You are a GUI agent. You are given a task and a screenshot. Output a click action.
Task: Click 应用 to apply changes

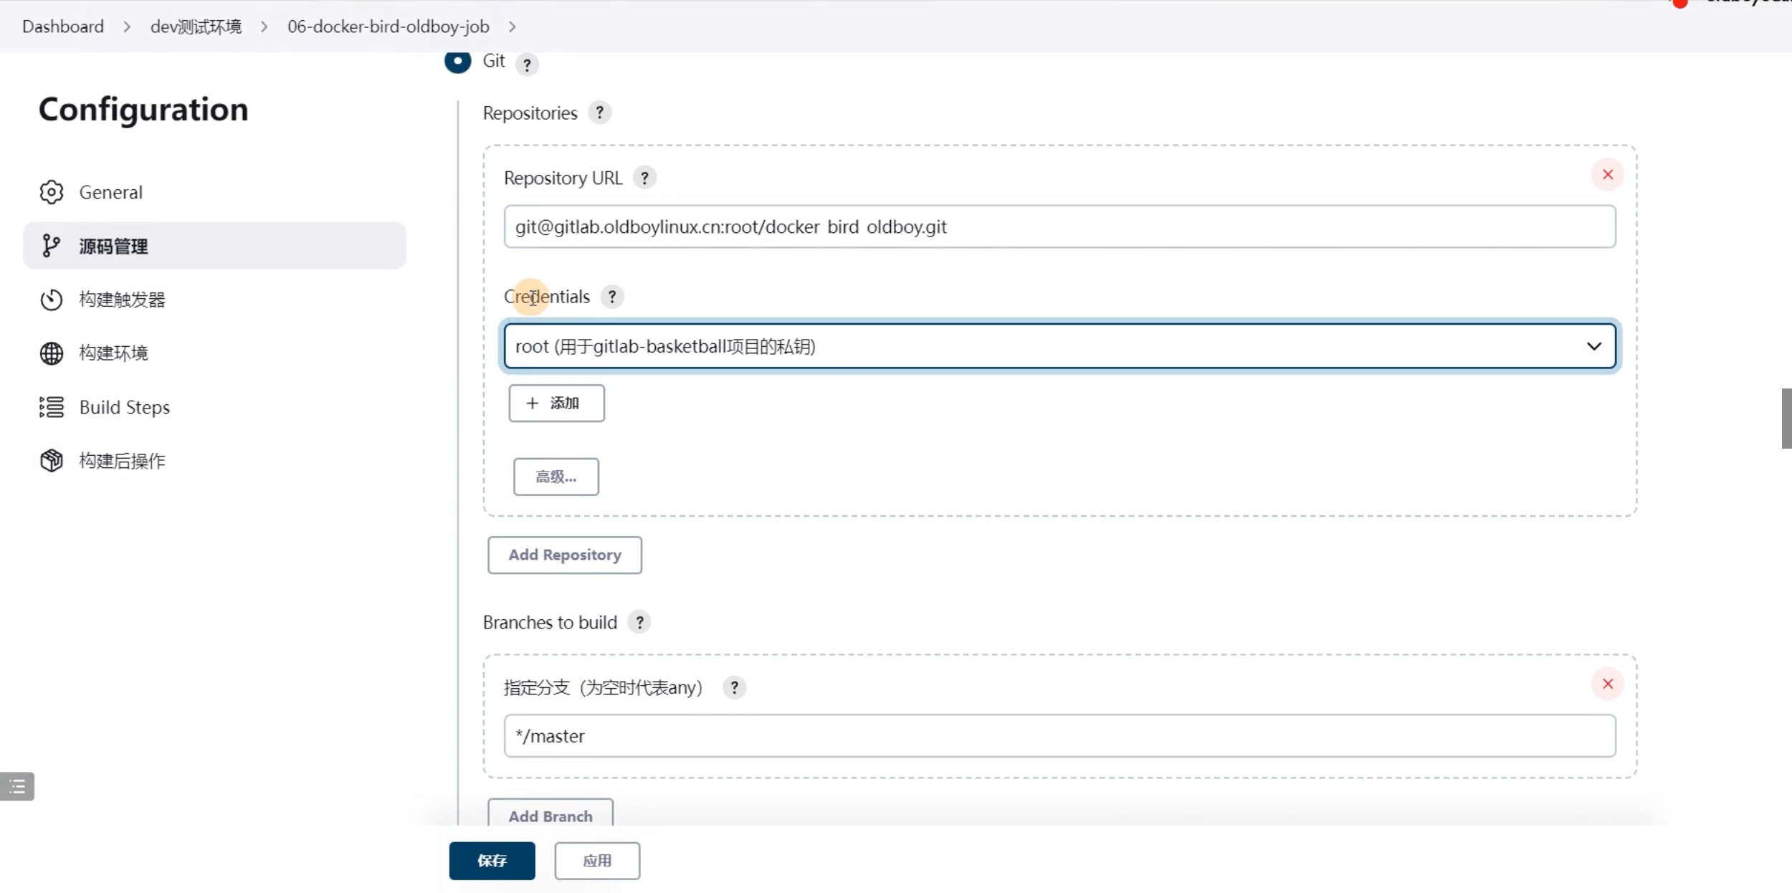point(597,861)
